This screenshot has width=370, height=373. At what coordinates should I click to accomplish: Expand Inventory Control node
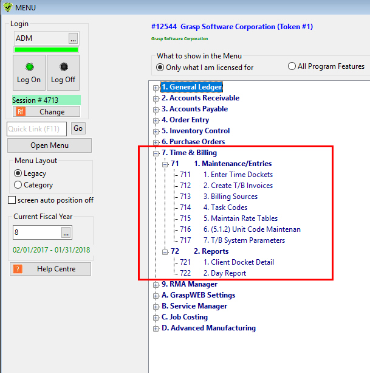[156, 131]
